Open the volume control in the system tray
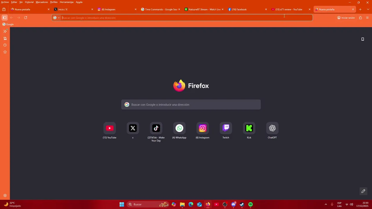Image resolution: width=372 pixels, height=209 pixels. (351, 204)
